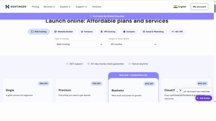
Task: Click the Horizons tab icon
Action: coord(82,32)
